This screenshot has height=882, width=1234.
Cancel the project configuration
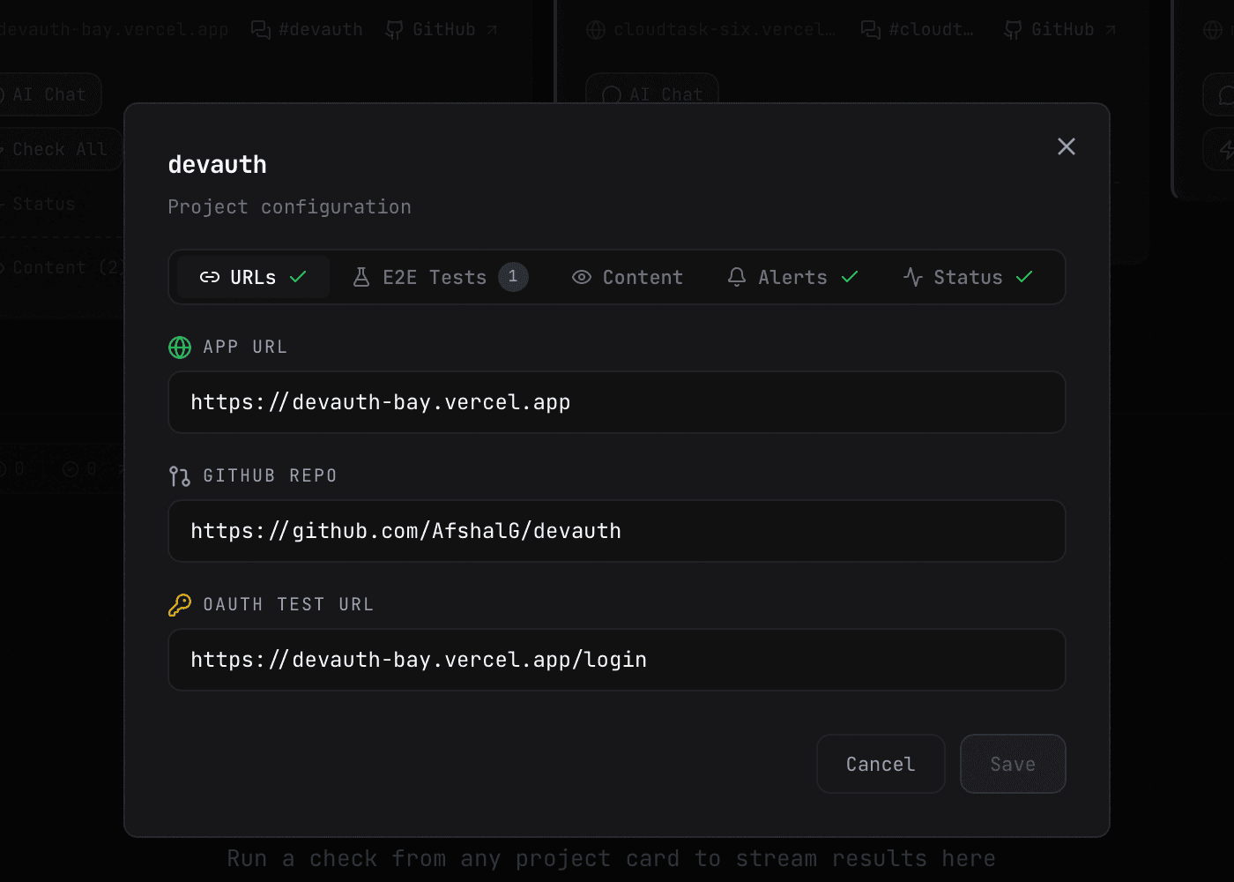881,764
